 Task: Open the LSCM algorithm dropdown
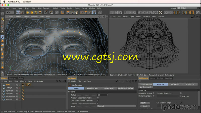tap(145, 103)
